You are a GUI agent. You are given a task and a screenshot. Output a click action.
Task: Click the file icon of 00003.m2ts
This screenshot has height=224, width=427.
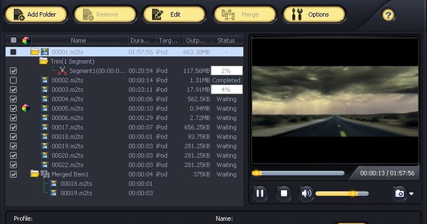click(45, 90)
